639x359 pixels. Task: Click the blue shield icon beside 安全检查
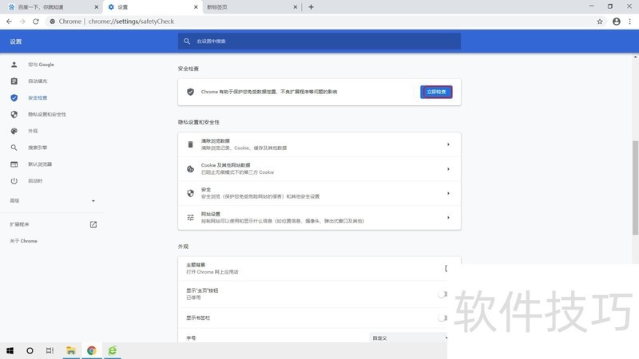14,97
